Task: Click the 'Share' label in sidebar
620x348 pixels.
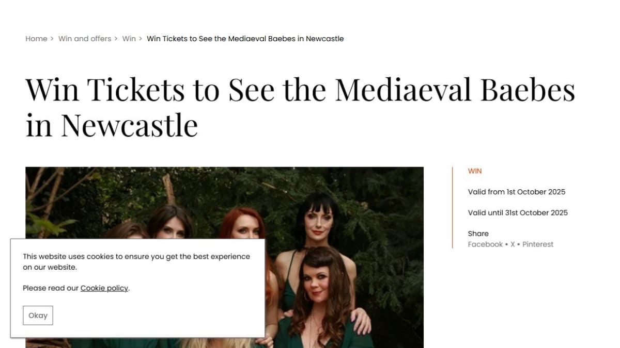Action: tap(478, 234)
